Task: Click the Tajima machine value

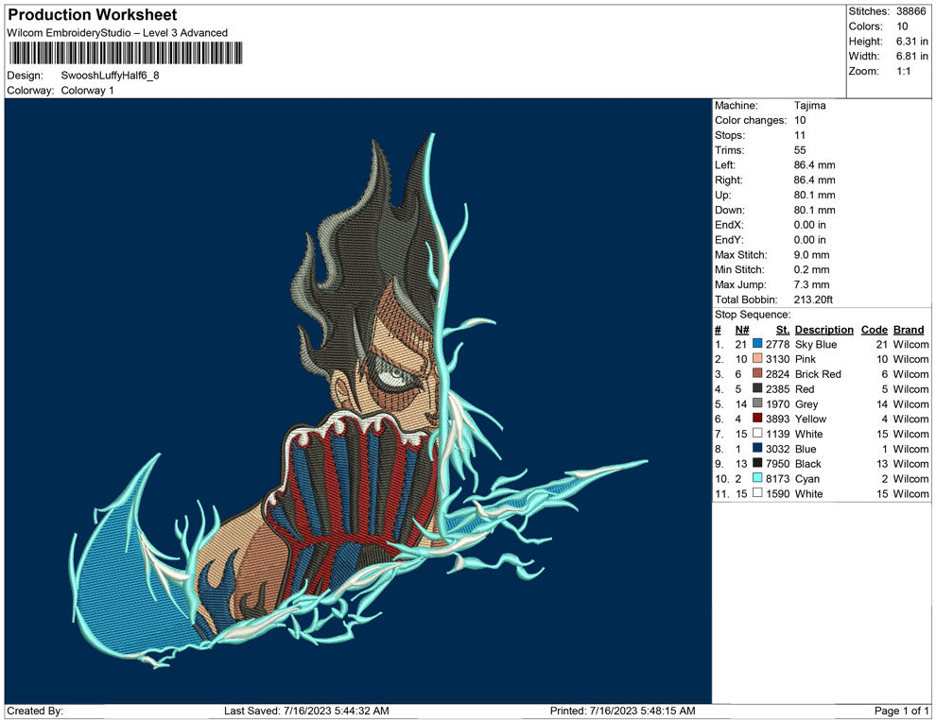Action: click(809, 106)
